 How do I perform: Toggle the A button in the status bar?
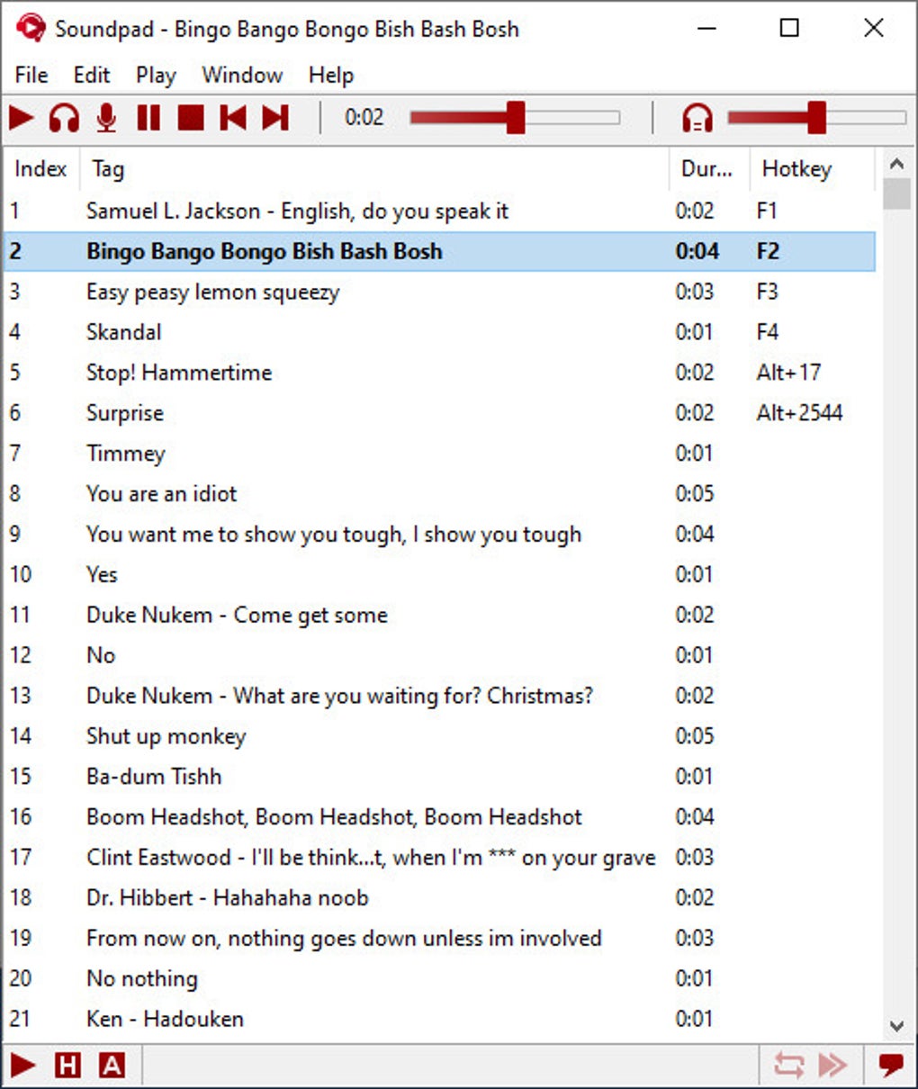(x=112, y=1066)
